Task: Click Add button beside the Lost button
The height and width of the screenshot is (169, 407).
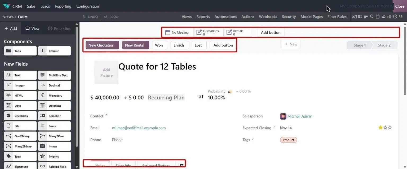Action: point(223,45)
